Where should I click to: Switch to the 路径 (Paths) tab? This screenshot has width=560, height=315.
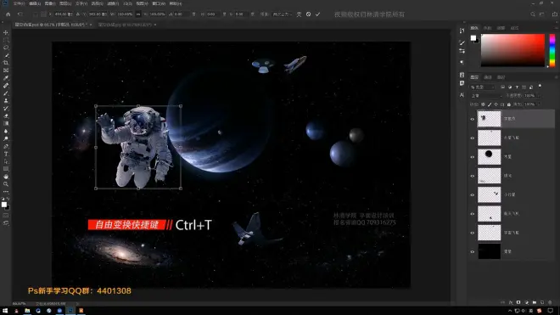tap(501, 77)
